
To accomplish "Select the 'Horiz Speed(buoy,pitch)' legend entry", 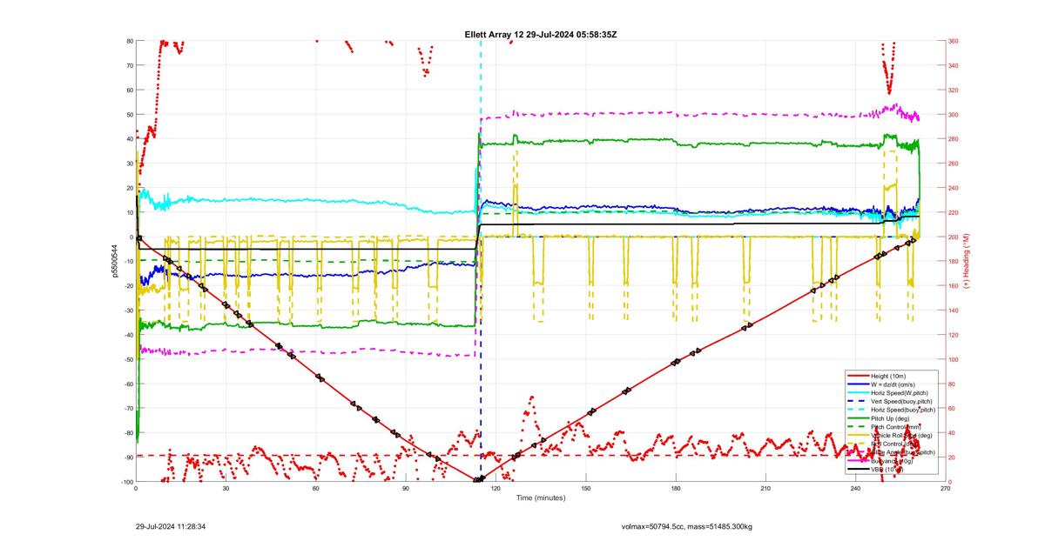I will pos(903,410).
